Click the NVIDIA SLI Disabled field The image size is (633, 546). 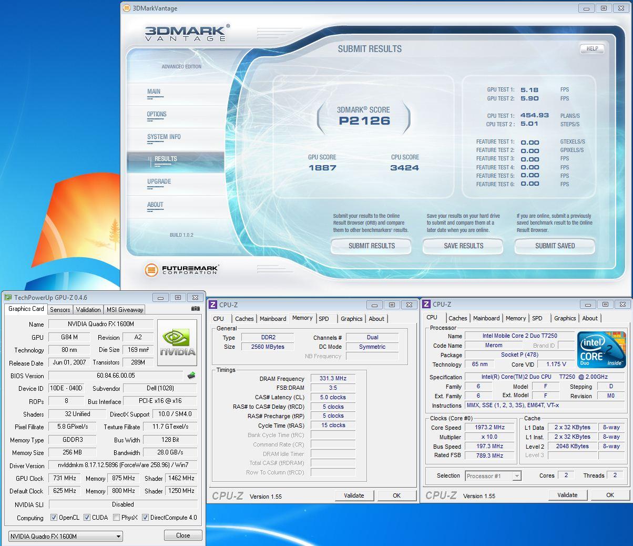[x=122, y=504]
